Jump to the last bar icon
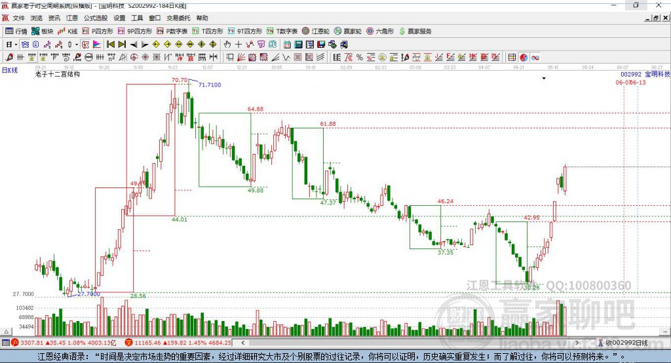The image size is (671, 363). coord(122,45)
